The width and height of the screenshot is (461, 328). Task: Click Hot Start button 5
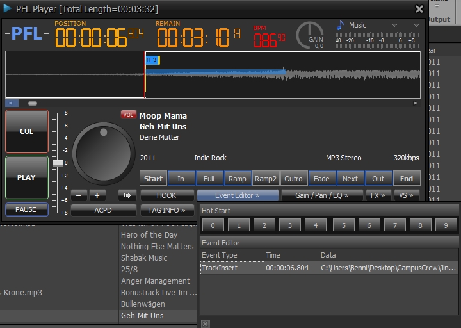click(343, 225)
